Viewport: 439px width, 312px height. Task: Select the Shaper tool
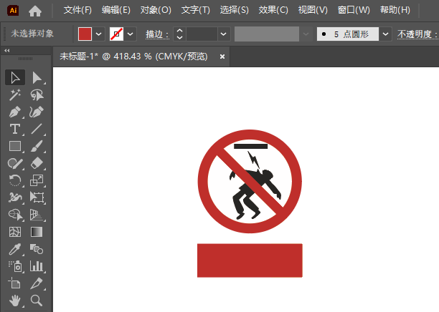[15, 163]
